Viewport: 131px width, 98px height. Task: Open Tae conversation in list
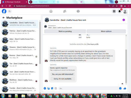[19, 65]
